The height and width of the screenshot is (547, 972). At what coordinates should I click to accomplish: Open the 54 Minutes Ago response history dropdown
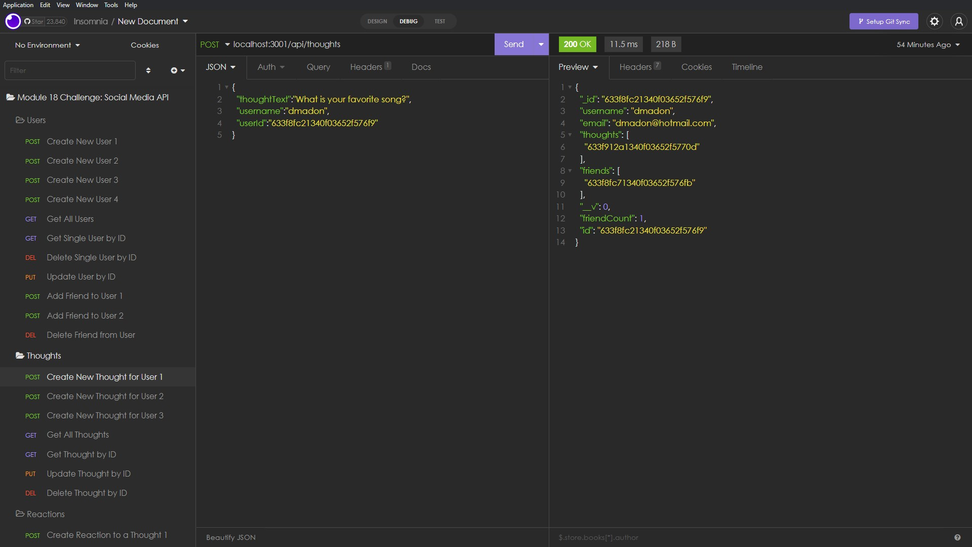(x=928, y=45)
